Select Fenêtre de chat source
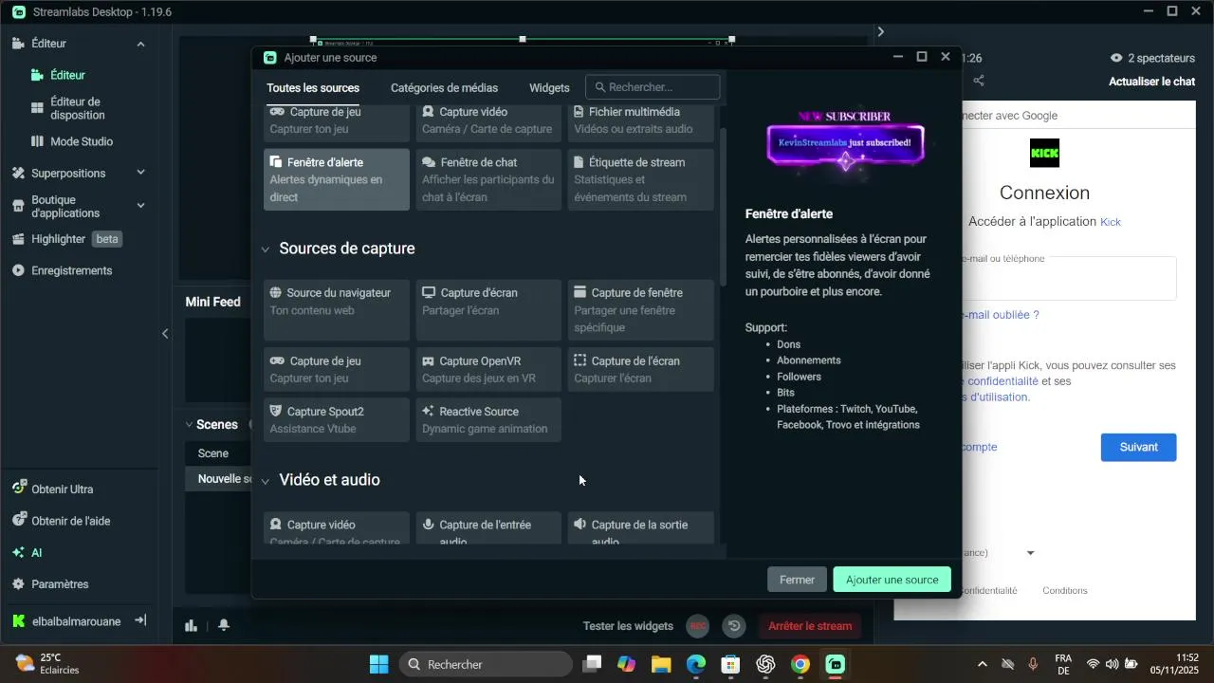This screenshot has width=1214, height=683. click(488, 179)
